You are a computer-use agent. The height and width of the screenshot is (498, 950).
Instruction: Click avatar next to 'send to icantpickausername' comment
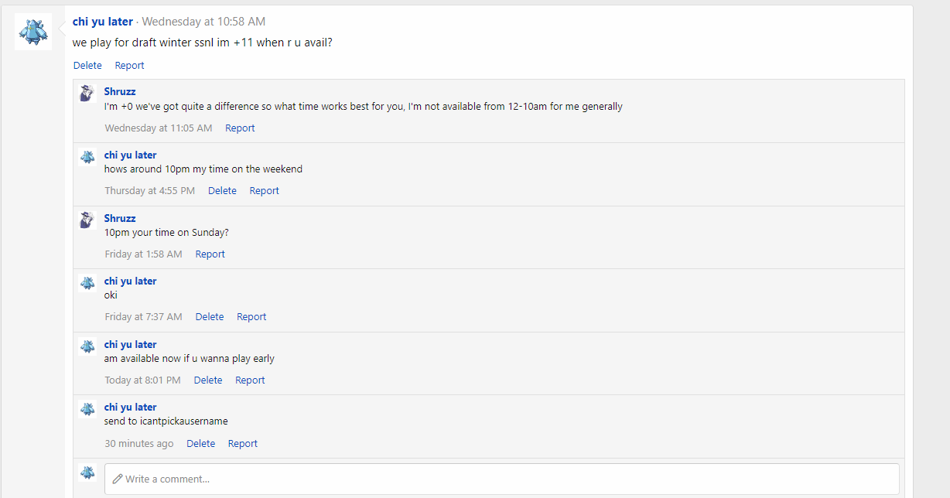[x=87, y=409]
